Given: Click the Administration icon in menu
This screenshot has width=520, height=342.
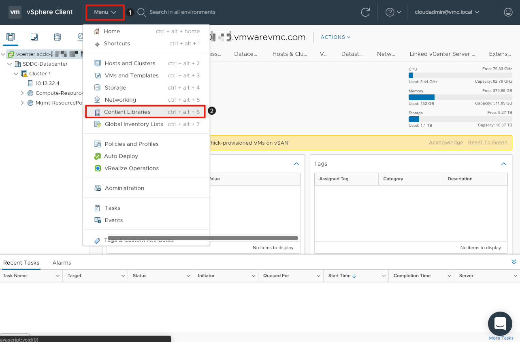Looking at the screenshot, I should pos(98,188).
